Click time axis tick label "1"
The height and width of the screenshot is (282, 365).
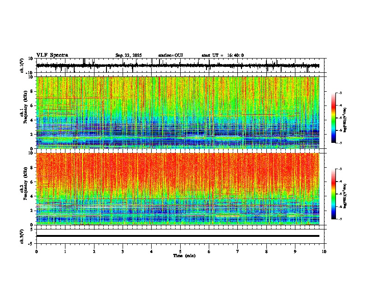(x=65, y=252)
